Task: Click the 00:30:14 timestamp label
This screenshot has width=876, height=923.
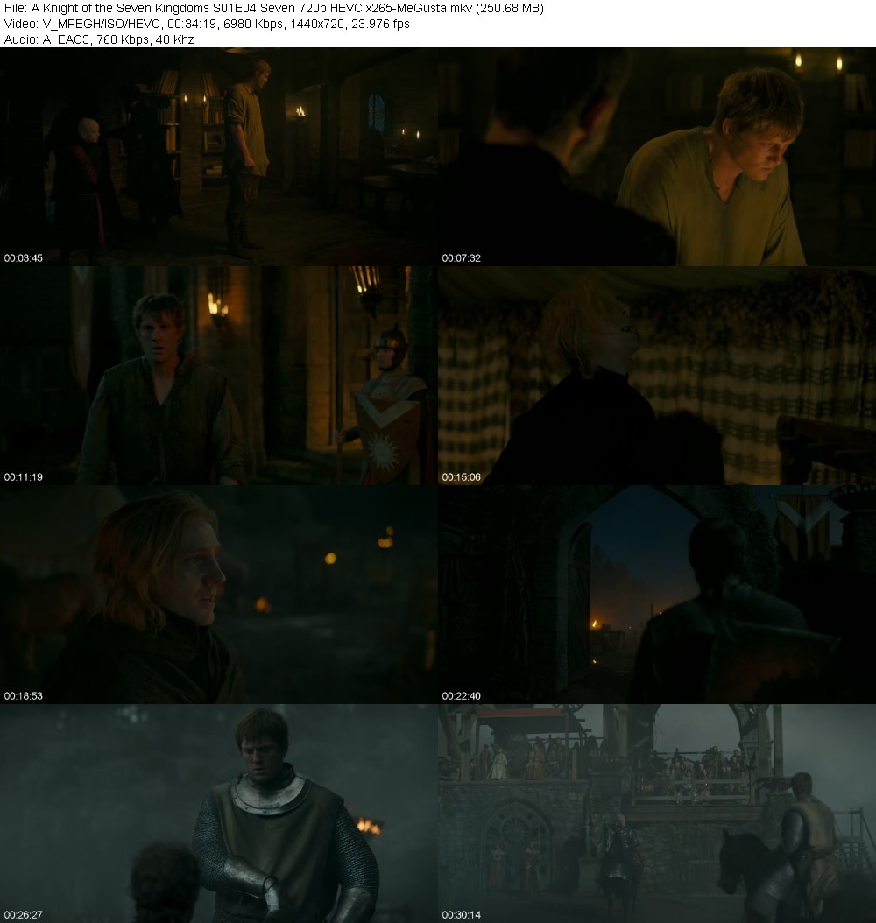Action: tap(462, 915)
